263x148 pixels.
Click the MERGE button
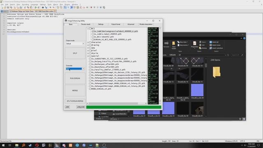(75, 90)
